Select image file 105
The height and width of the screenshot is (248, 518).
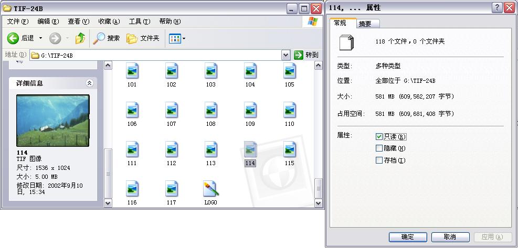click(x=289, y=74)
